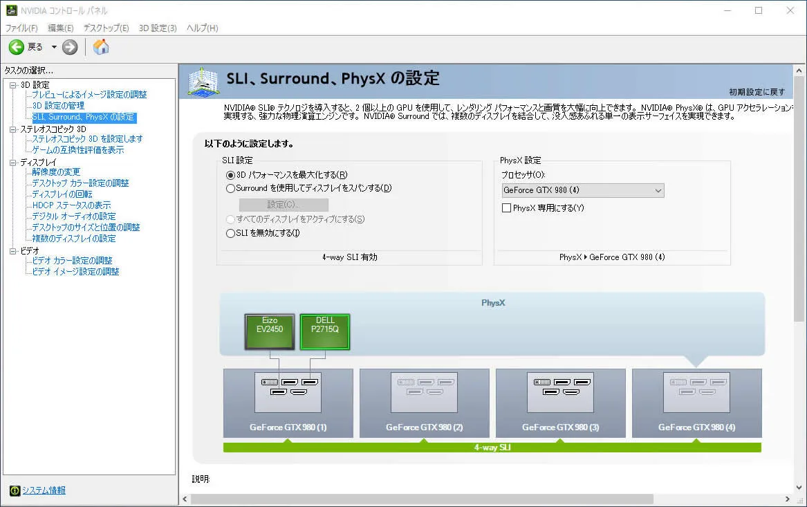Click the vertical scrollbar up arrow
807x507 pixels.
tap(799, 71)
